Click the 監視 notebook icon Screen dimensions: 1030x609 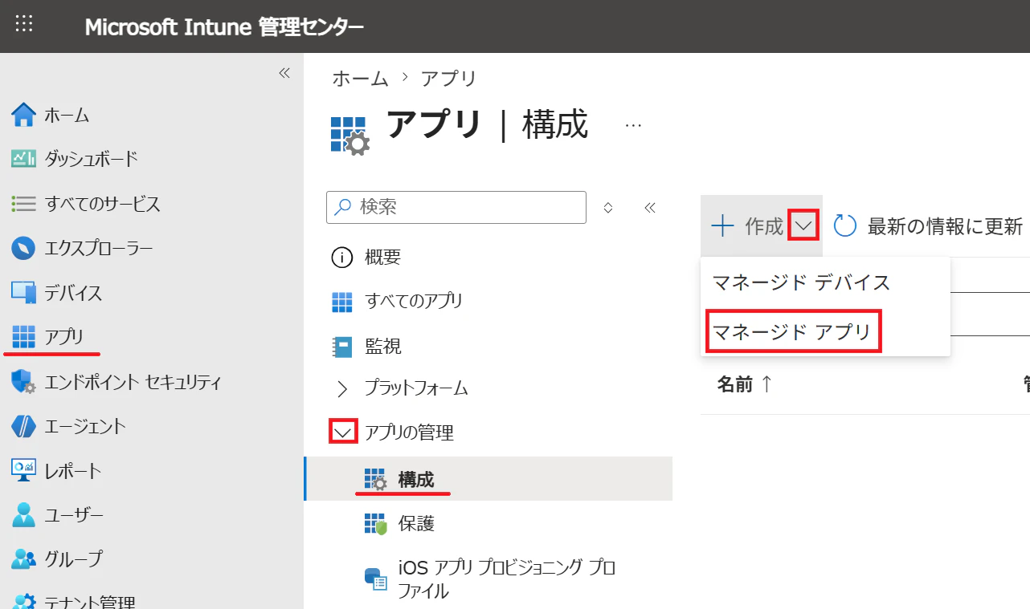[342, 347]
